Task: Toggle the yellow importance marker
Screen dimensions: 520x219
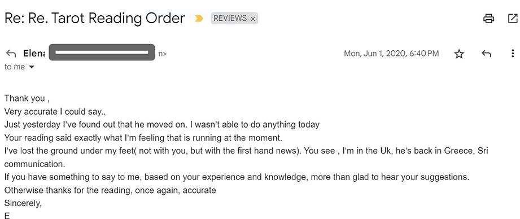Action: click(x=199, y=19)
